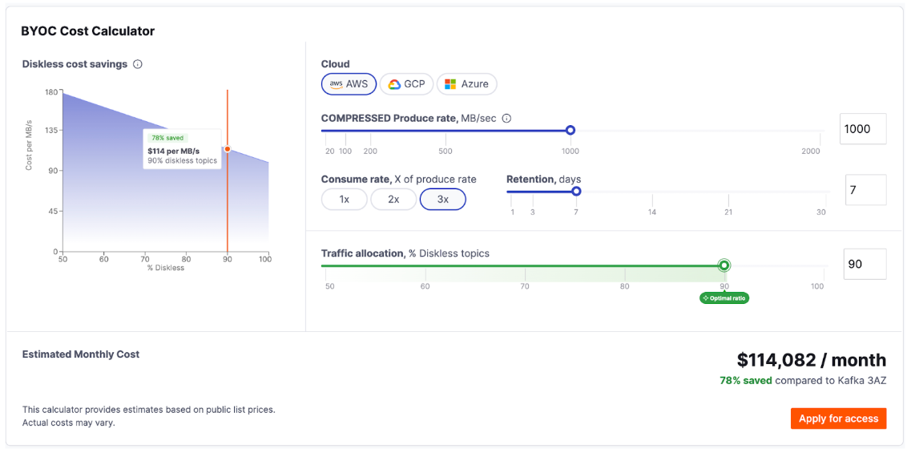Choose the 2x consume rate
Image resolution: width=907 pixels, height=449 pixels.
pos(393,199)
